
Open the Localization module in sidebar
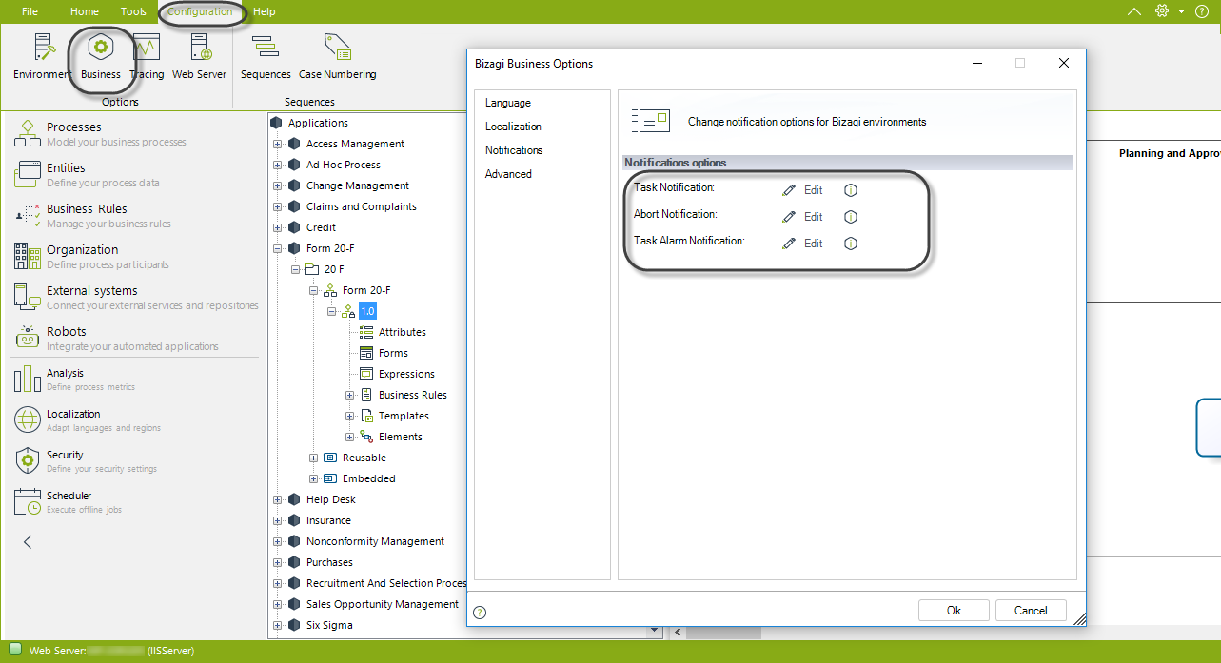[x=135, y=419]
